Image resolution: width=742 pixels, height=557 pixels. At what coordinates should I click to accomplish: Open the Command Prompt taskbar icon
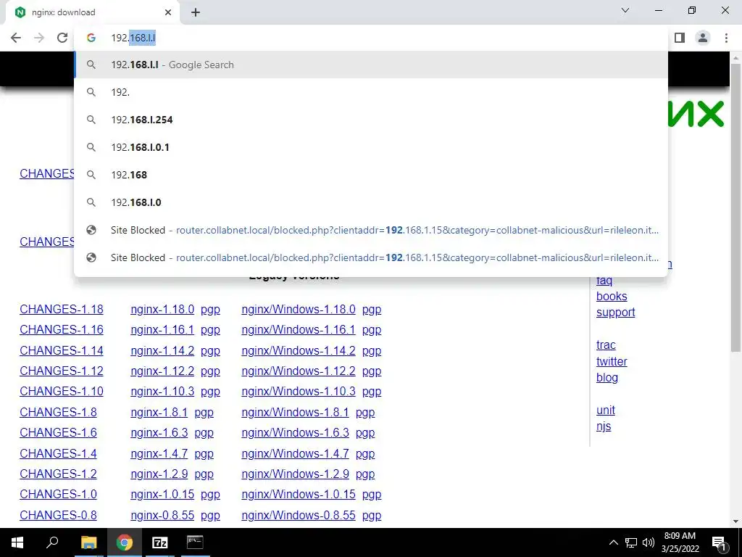coord(195,542)
